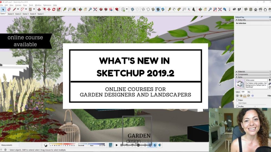
Task: Activate the Tape Measure tool
Action: [x=65, y=9]
